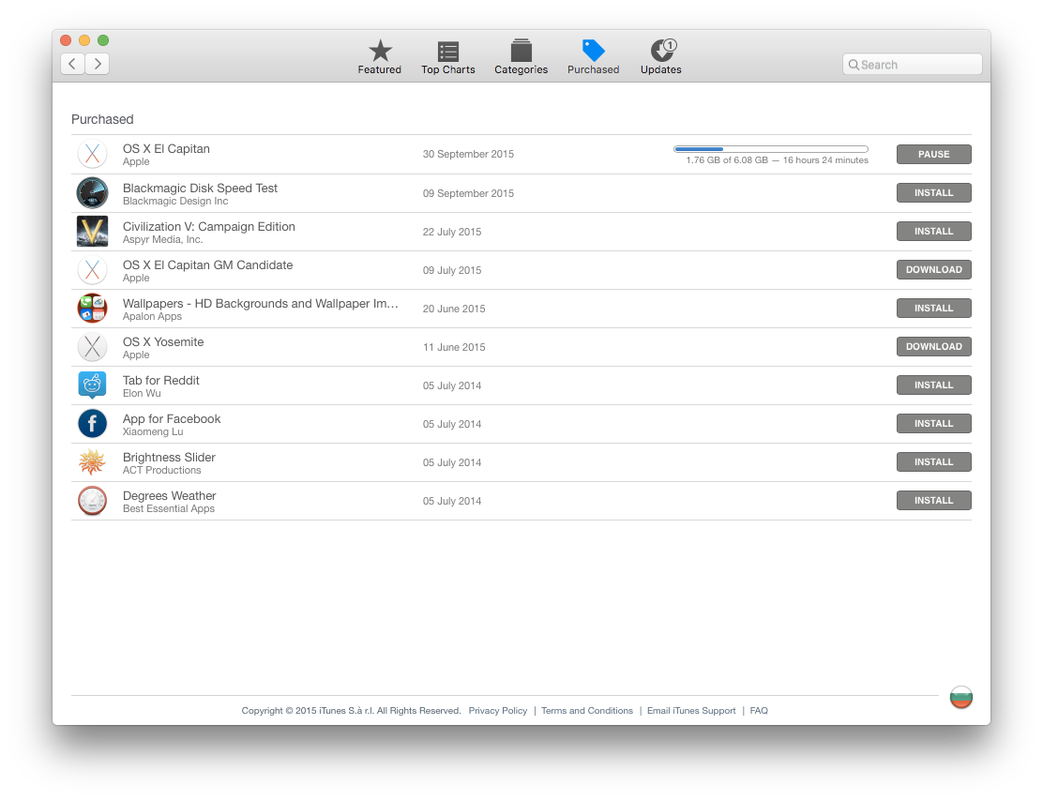The width and height of the screenshot is (1043, 800).
Task: Open the 'OS X El Capitan' title
Action: click(166, 149)
